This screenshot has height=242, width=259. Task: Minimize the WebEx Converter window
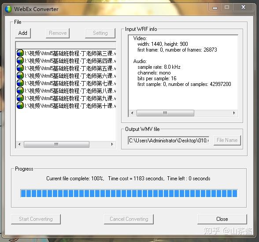coord(215,7)
